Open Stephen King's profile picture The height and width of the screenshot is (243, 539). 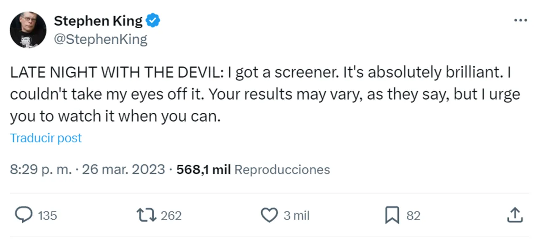pos(28,29)
